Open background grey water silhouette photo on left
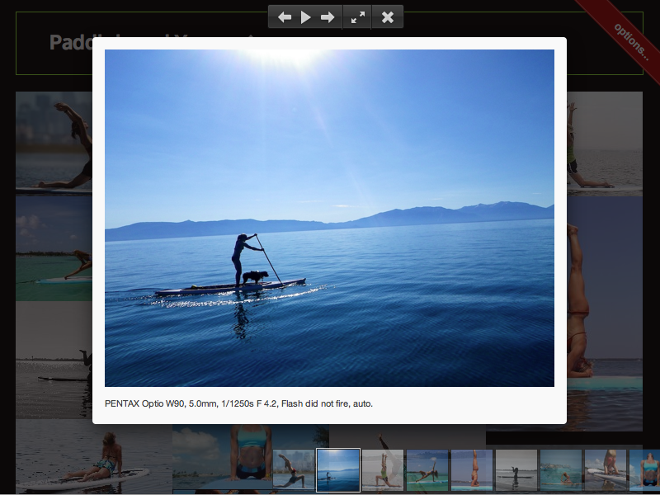Viewport: 660px width, 495px height. click(54, 360)
